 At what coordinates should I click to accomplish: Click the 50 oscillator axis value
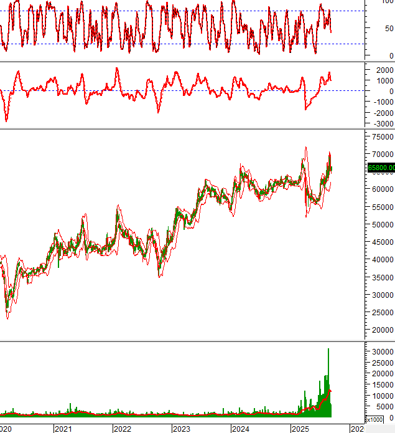coord(389,29)
